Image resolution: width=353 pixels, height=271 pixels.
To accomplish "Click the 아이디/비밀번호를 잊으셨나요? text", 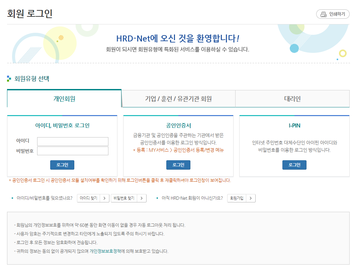I will pos(45,198).
